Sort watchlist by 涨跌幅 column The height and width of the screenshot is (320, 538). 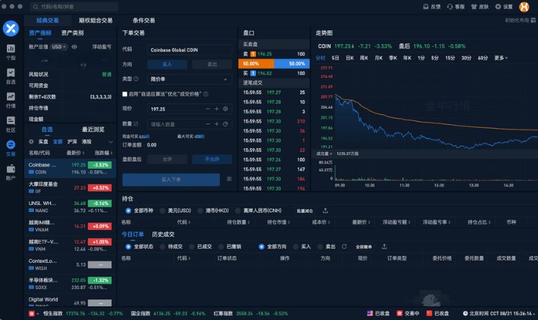103,153
